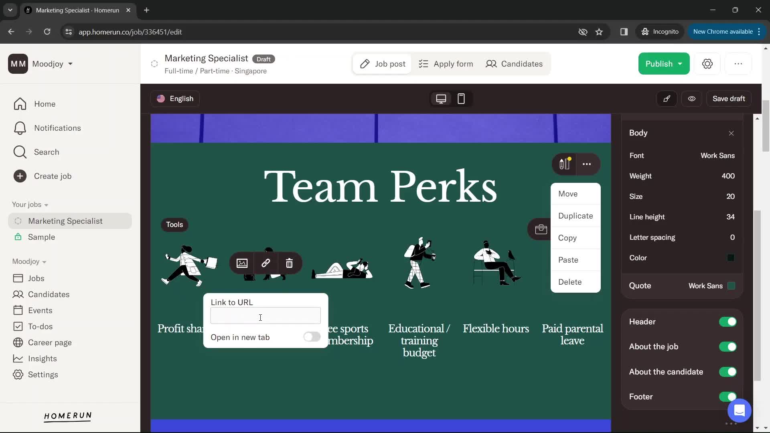
Task: Click the image insert icon in toolbar
Action: (x=242, y=263)
